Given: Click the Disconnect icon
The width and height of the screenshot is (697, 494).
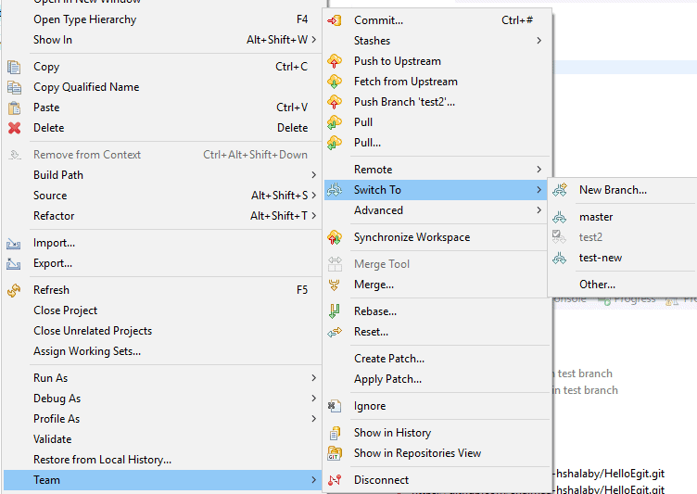Looking at the screenshot, I should click(x=336, y=480).
